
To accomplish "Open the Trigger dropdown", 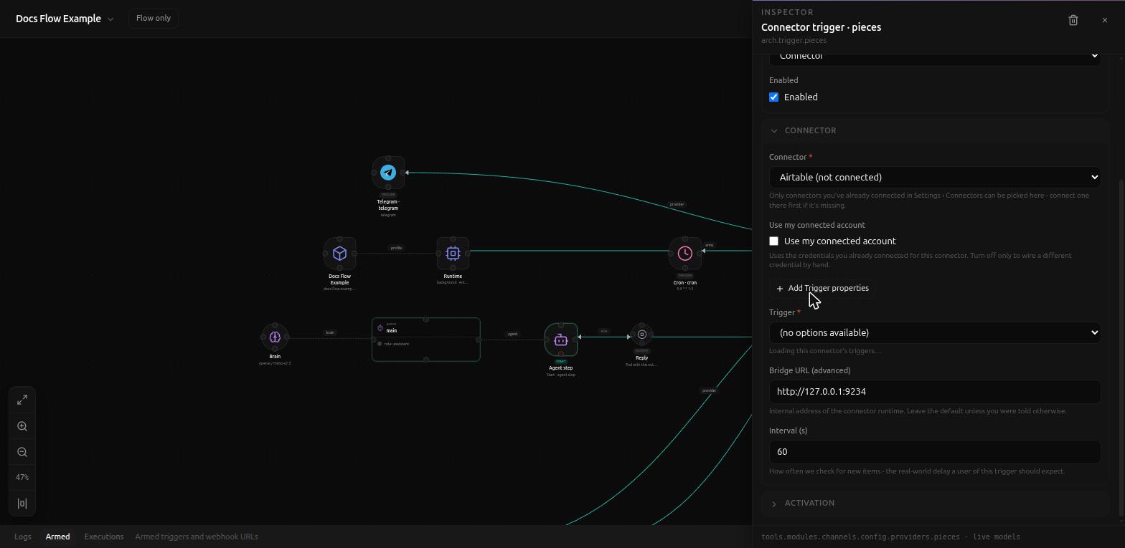I will coord(935,332).
